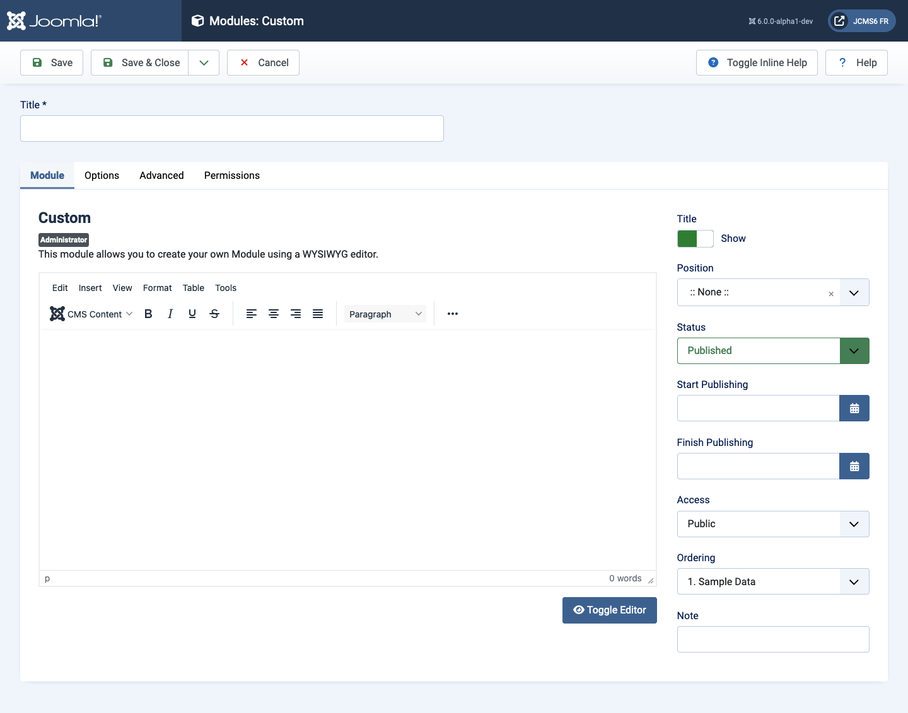Center align text in the editor
This screenshot has height=713, width=908.
(x=274, y=314)
